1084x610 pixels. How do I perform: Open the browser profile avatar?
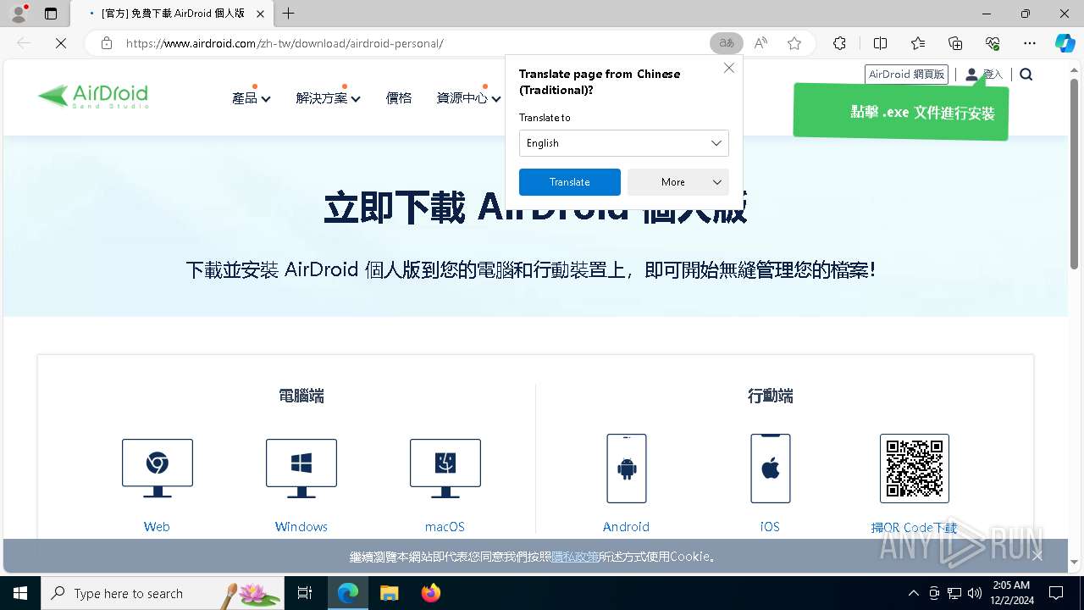pos(19,14)
